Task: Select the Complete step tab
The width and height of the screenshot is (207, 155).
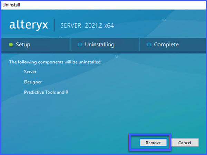Action: click(x=172, y=45)
